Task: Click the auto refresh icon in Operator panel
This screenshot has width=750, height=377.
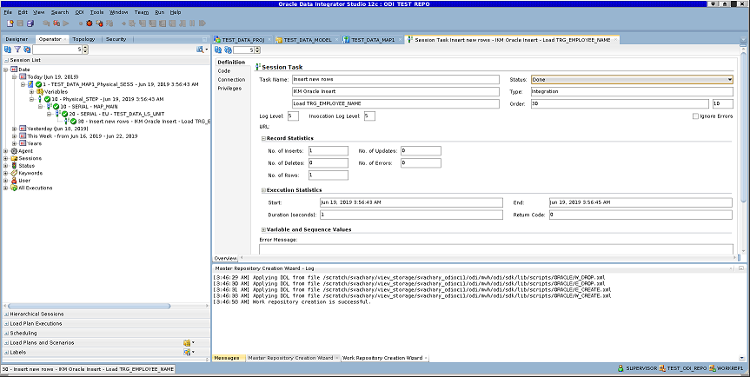Action: click(x=27, y=50)
